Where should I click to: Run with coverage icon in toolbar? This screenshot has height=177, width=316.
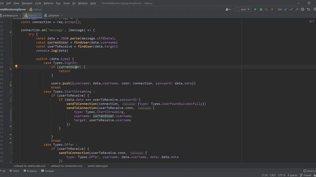[267, 9]
